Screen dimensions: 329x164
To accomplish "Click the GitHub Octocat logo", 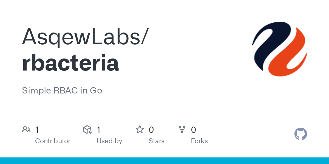I will click(x=300, y=134).
